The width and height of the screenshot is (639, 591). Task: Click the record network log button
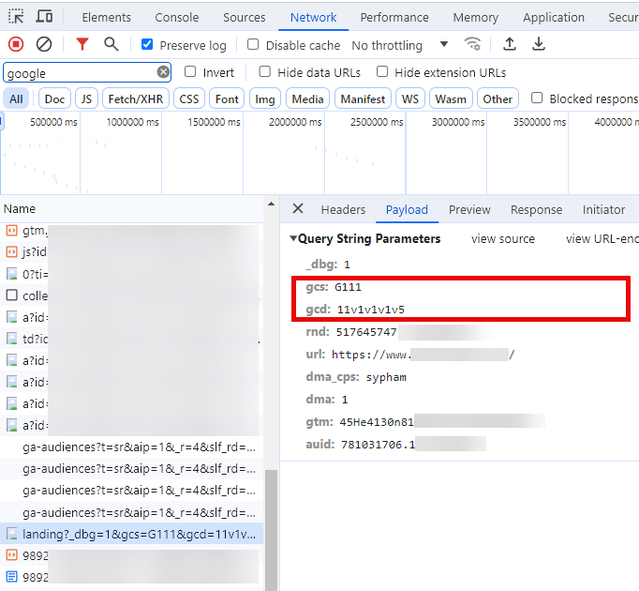tap(16, 44)
